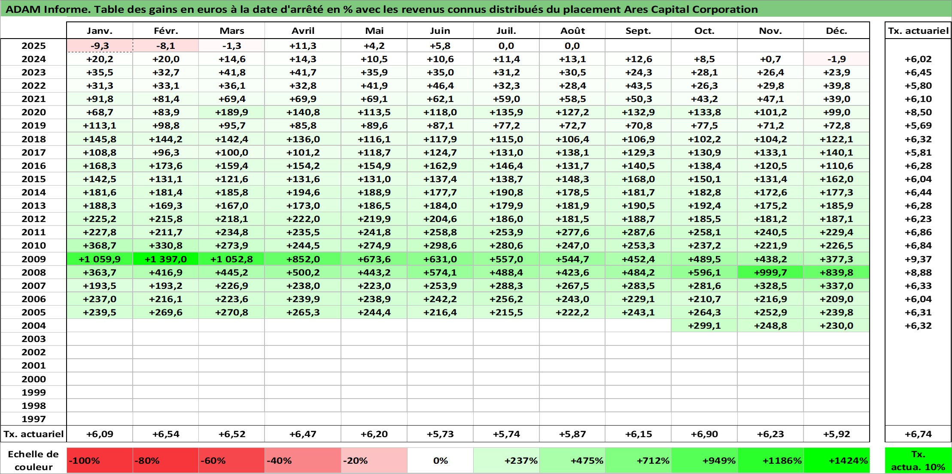Click the +6,90 October actuarial rate

[x=704, y=434]
